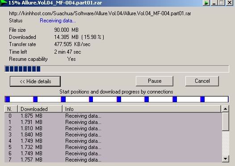Click the transfer rate 477.505 KB/sec
This screenshot has height=166, width=235.
(x=72, y=44)
